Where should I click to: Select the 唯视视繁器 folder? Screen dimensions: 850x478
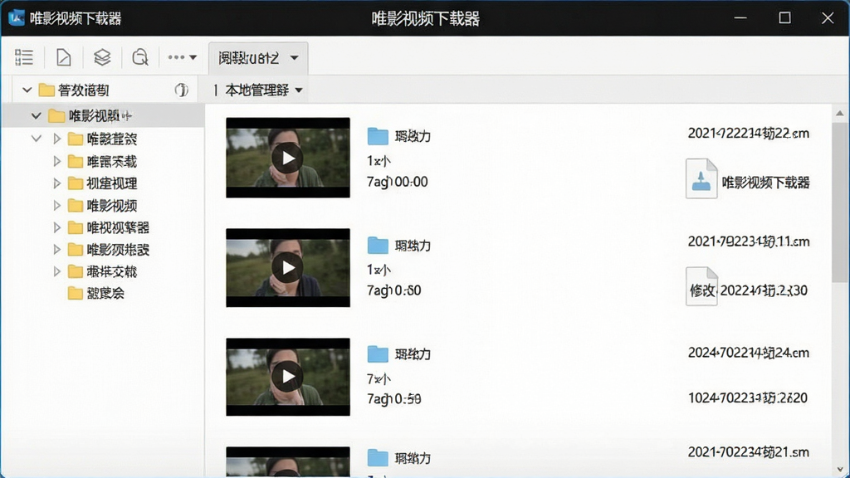point(109,227)
